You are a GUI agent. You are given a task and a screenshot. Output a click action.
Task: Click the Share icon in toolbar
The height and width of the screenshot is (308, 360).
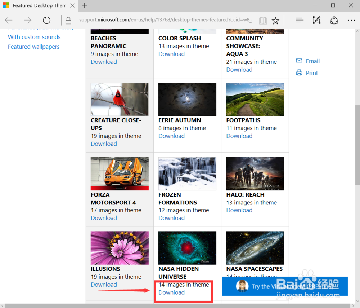[334, 20]
